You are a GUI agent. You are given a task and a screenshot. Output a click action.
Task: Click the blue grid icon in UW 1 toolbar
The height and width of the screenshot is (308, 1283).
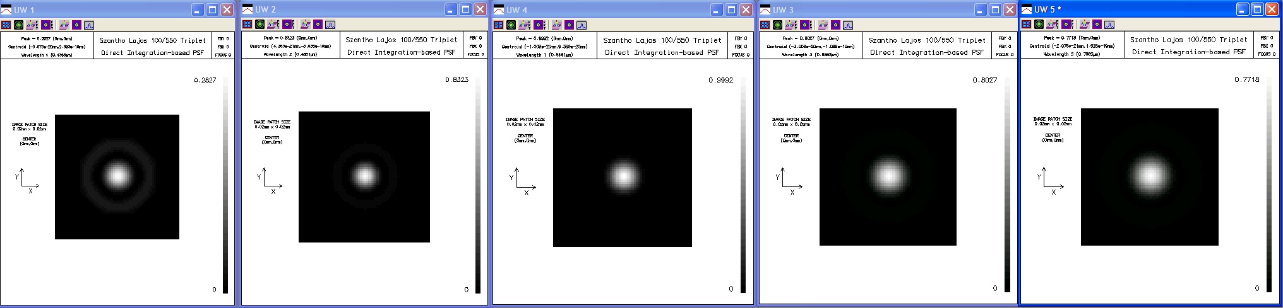tap(6, 25)
